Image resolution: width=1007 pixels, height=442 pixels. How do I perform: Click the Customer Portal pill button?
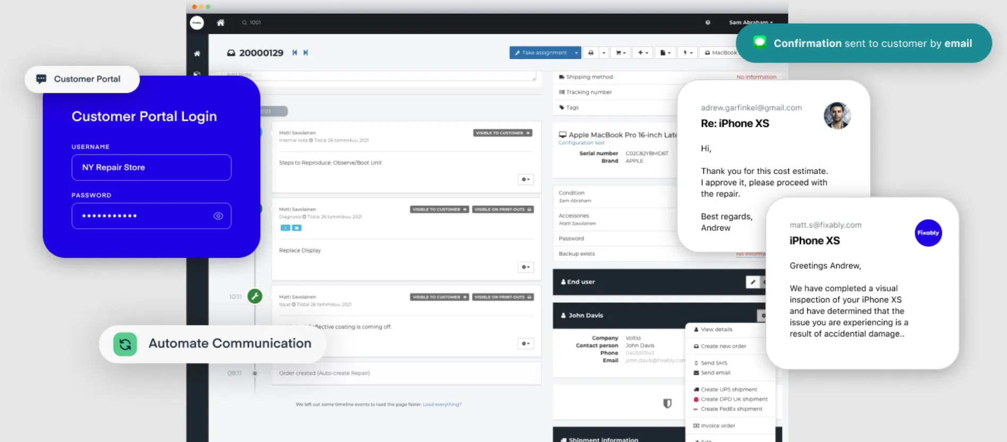click(x=82, y=79)
